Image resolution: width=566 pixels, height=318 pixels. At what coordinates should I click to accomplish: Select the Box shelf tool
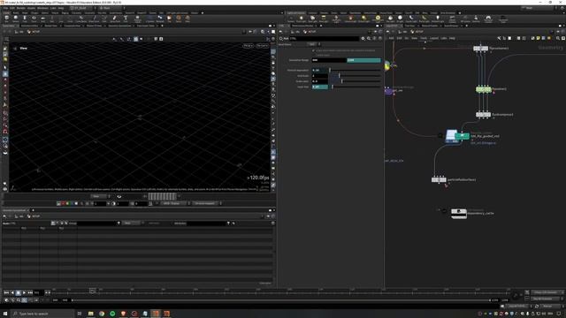pyautogui.click(x=7, y=19)
